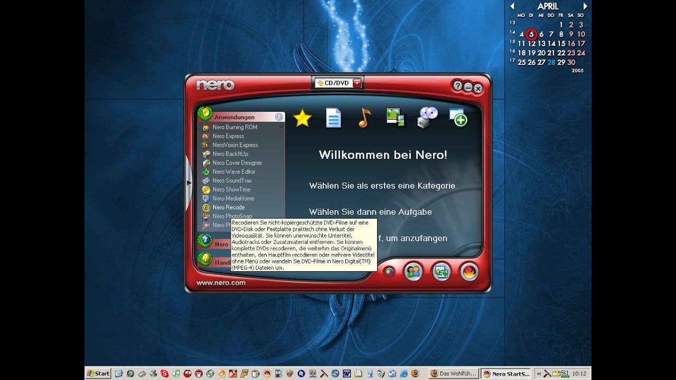
Task: Click the APRIL month title in calendar
Action: [x=548, y=6]
